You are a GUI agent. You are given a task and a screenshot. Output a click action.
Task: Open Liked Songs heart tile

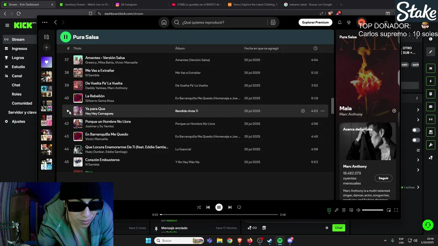click(x=47, y=62)
